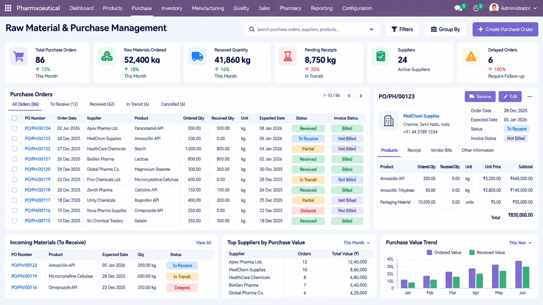Go to previous page of purchase orders
The width and height of the screenshot is (543, 305).
click(x=349, y=96)
